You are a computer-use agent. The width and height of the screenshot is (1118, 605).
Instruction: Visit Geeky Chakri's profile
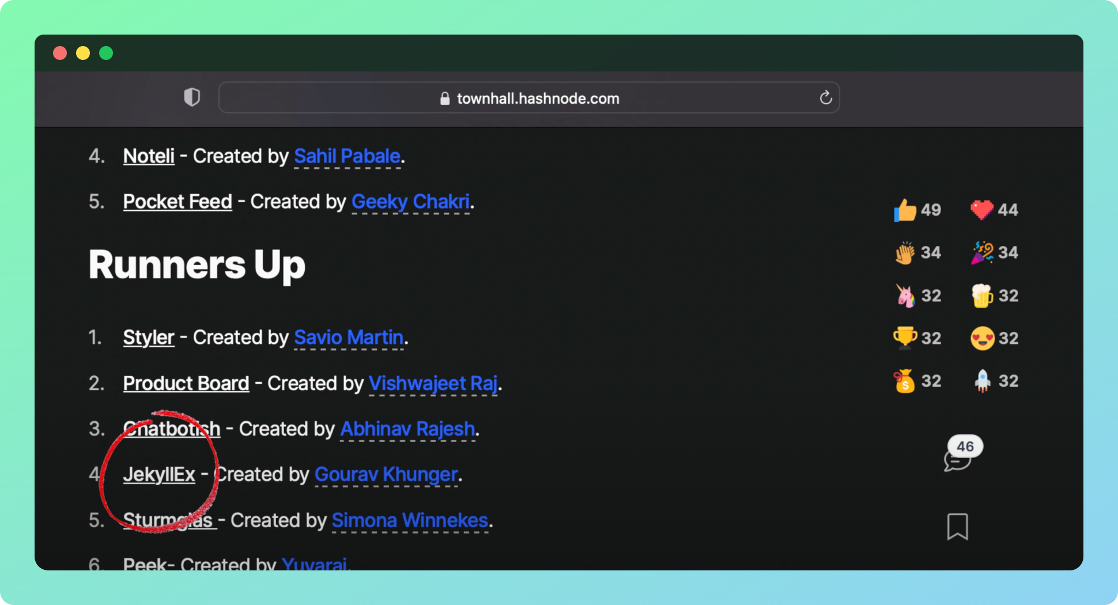(411, 202)
